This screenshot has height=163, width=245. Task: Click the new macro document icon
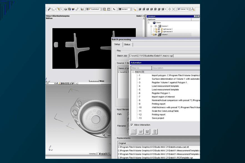pyautogui.click(x=134, y=132)
